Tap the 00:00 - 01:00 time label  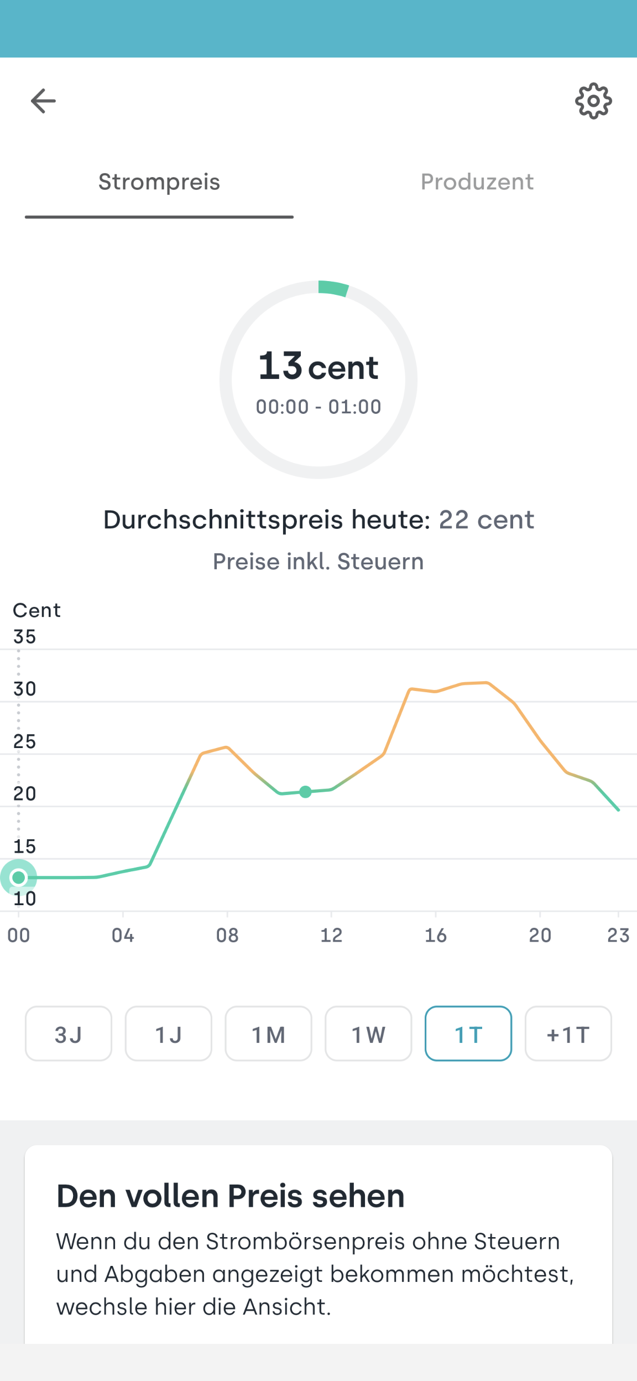(318, 407)
